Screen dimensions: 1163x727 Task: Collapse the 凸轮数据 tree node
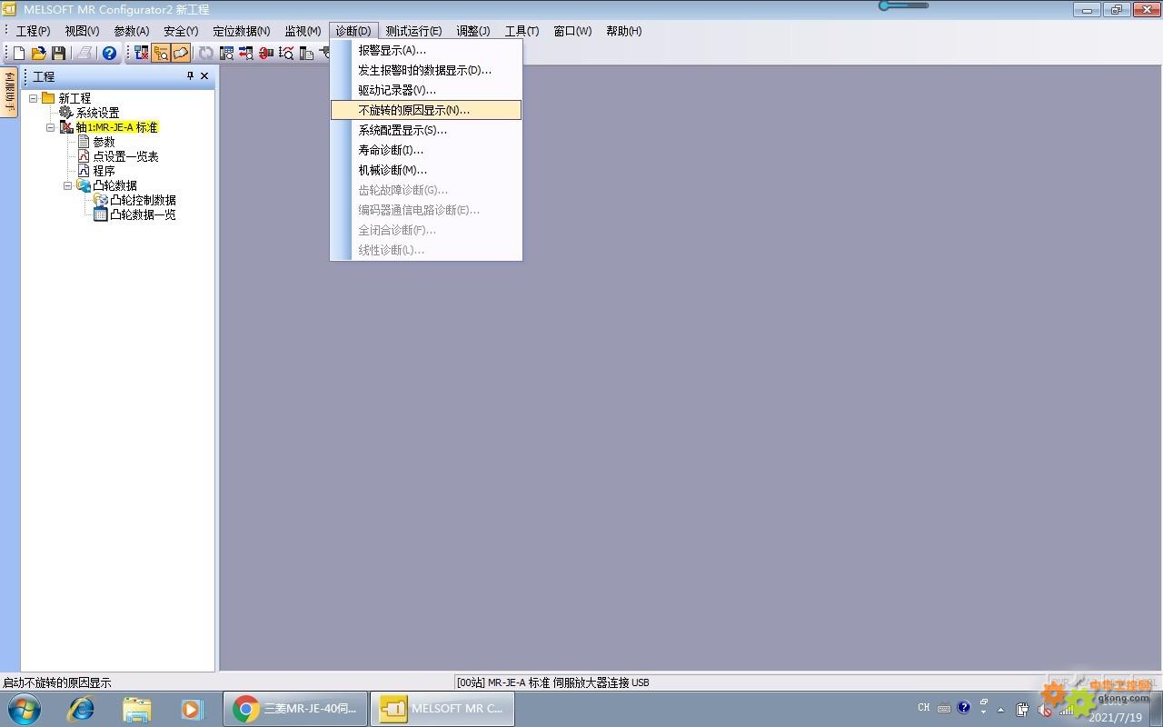pos(67,185)
